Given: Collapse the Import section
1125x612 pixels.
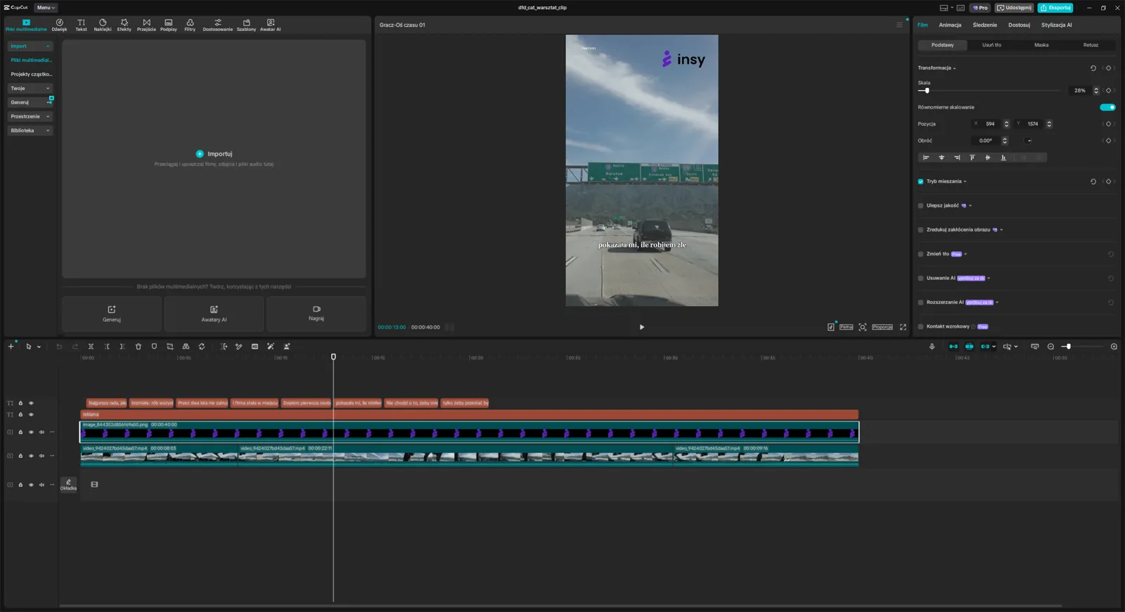Looking at the screenshot, I should [30, 46].
